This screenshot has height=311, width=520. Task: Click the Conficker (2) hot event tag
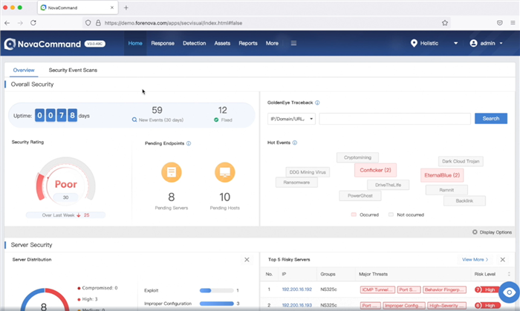point(375,170)
